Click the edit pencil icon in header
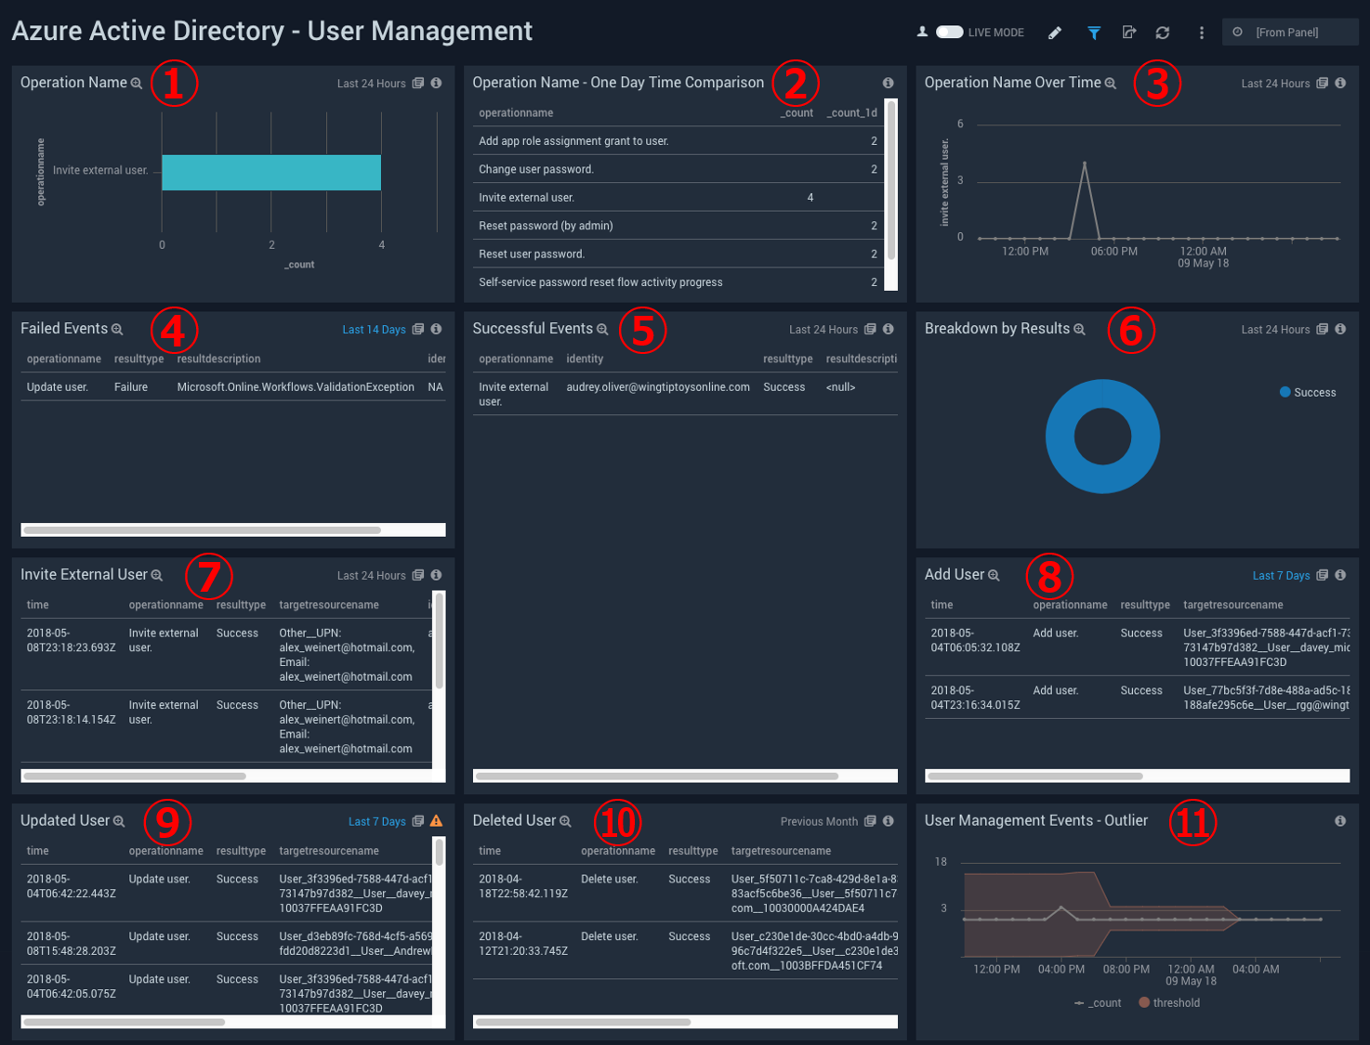1370x1045 pixels. coord(1055,33)
